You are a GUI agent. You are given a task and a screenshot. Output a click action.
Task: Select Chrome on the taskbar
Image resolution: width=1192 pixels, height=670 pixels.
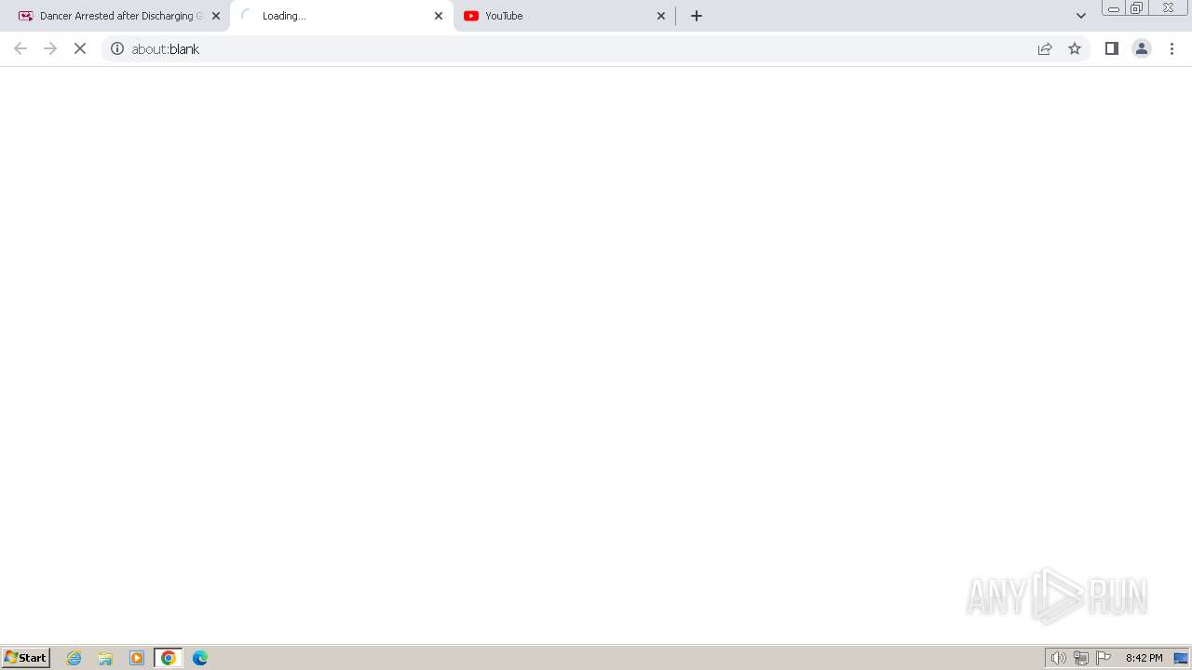click(x=169, y=658)
